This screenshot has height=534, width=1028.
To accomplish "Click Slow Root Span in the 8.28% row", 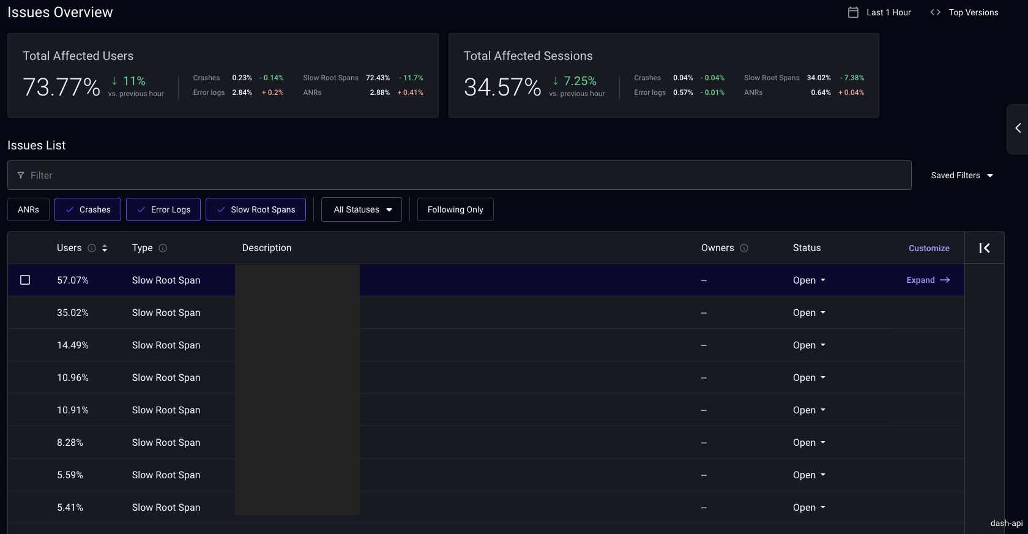I will pyautogui.click(x=166, y=442).
